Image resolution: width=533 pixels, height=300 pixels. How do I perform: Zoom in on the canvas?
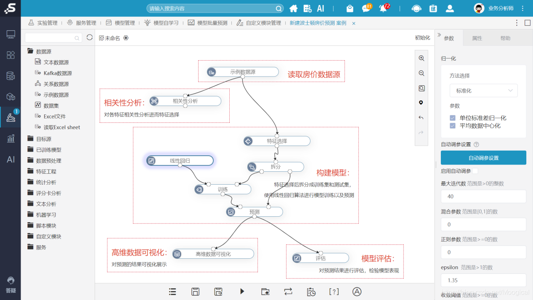click(421, 58)
